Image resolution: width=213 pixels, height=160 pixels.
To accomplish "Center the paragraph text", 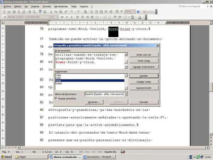I will (82, 17).
